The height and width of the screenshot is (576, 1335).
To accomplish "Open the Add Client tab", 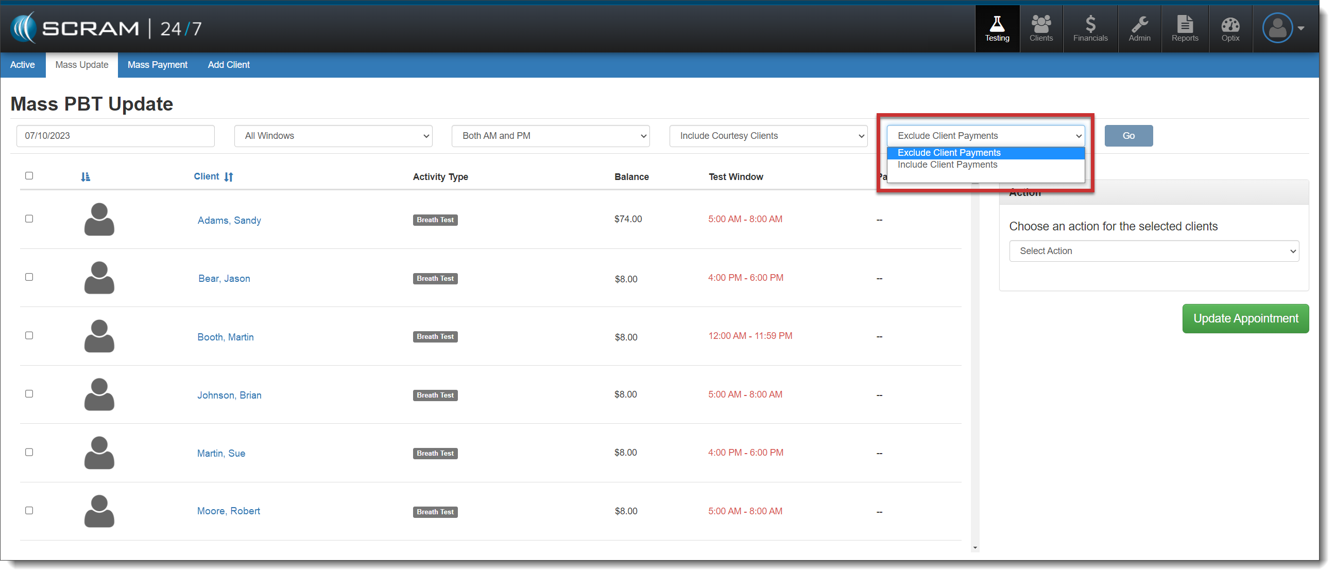I will tap(229, 65).
